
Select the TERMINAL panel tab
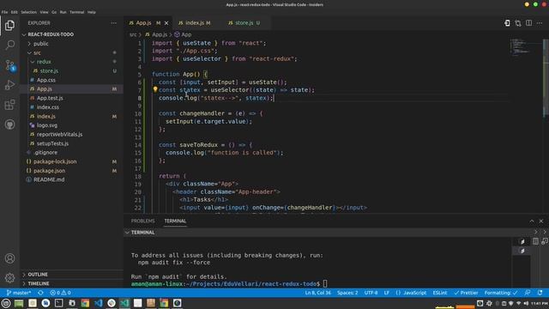[175, 221]
